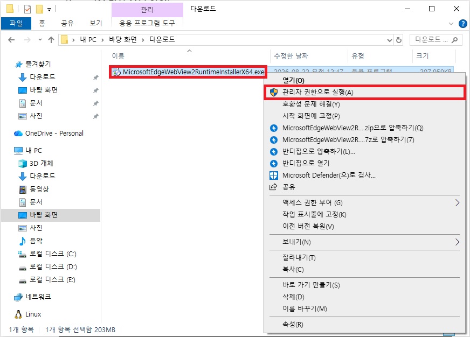Sort by the 유형 column header
This screenshot has width=470, height=337.
point(358,56)
